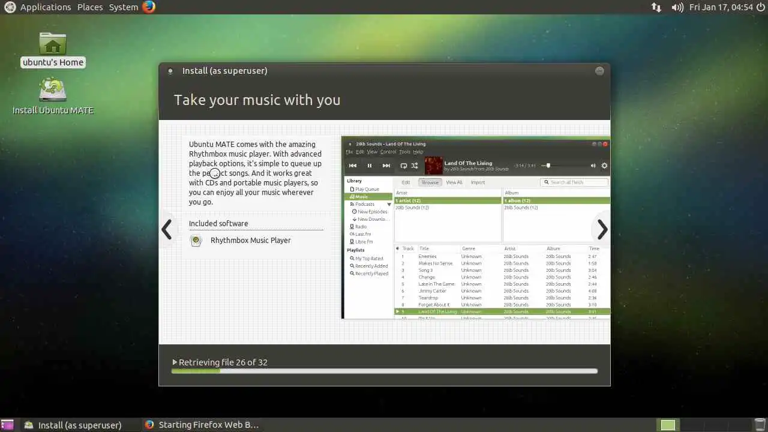Open the Trash icon in bottom panel
The width and height of the screenshot is (768, 432).
(760, 425)
